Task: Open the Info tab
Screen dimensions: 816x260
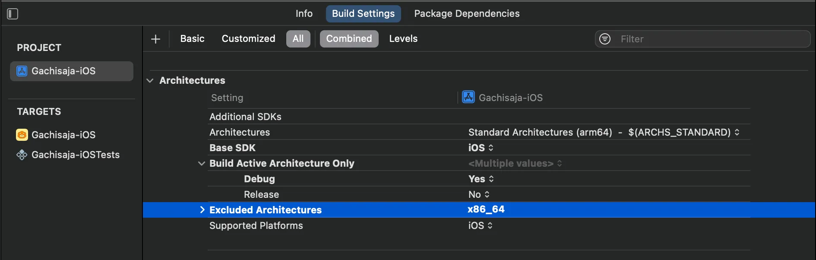Action: tap(304, 14)
